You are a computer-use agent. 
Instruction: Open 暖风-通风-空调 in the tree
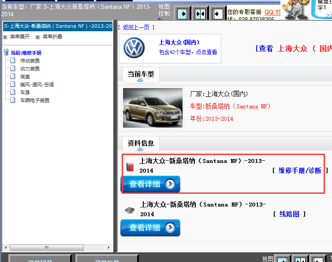click(x=37, y=85)
